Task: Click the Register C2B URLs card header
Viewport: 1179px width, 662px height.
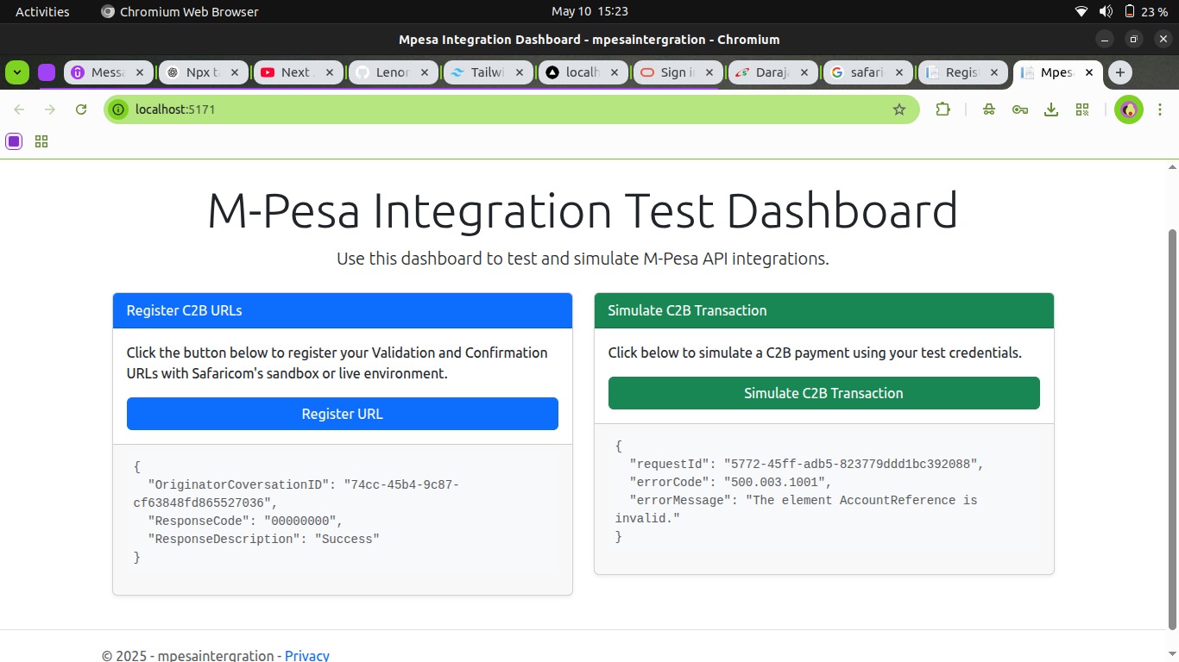Action: point(343,310)
